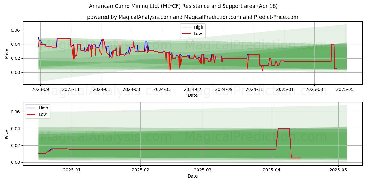Click the top chart '2024-05' date tick label

click(162, 90)
